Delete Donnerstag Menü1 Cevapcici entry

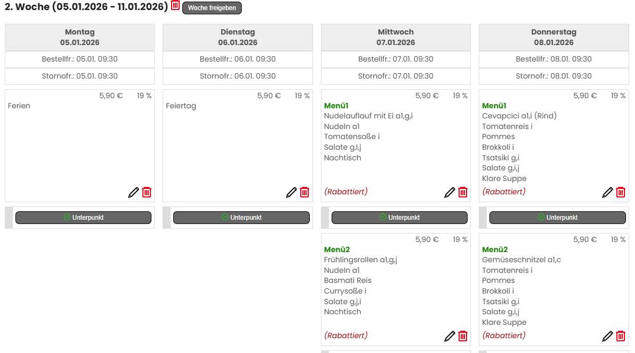click(621, 192)
